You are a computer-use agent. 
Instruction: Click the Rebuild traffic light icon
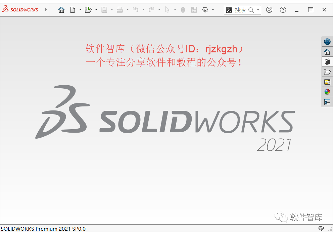(183, 10)
